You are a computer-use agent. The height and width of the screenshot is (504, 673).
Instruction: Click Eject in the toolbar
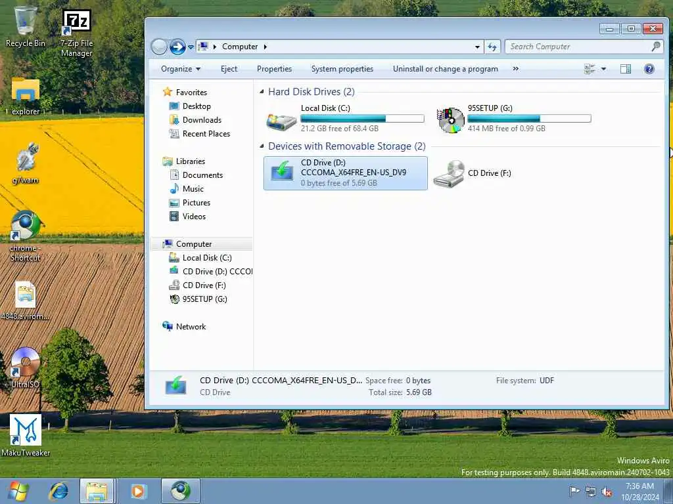coord(229,69)
